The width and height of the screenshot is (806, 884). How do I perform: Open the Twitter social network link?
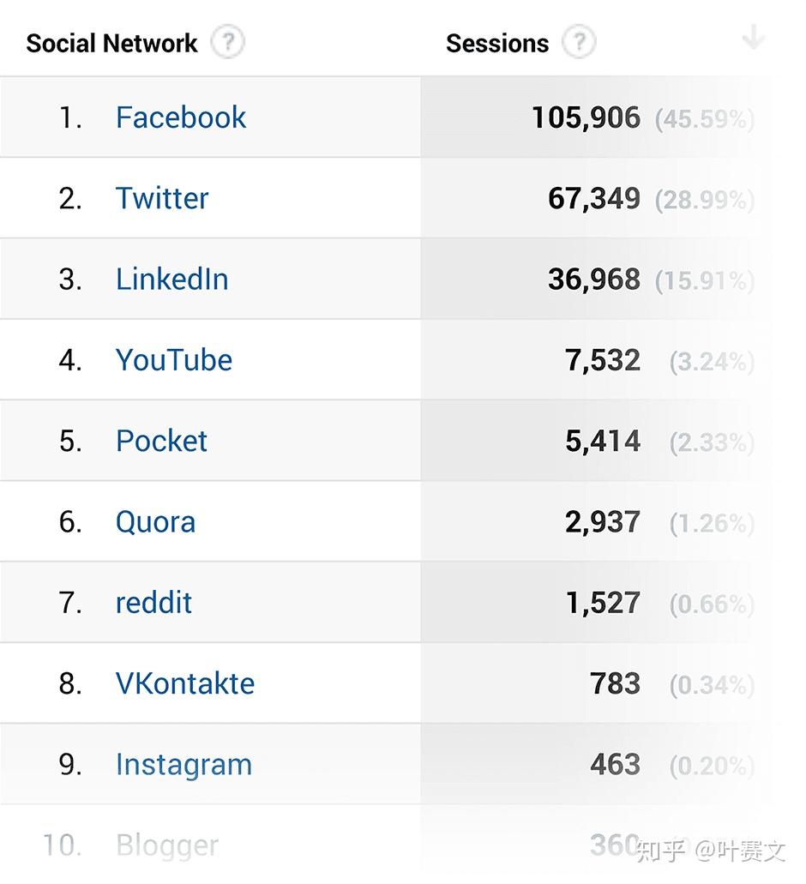coord(162,198)
